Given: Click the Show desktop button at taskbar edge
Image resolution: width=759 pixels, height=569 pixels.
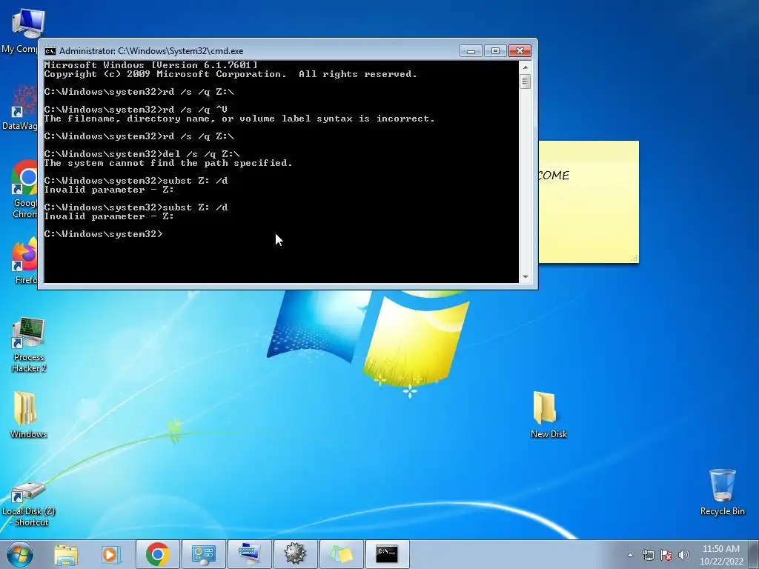Looking at the screenshot, I should point(754,554).
